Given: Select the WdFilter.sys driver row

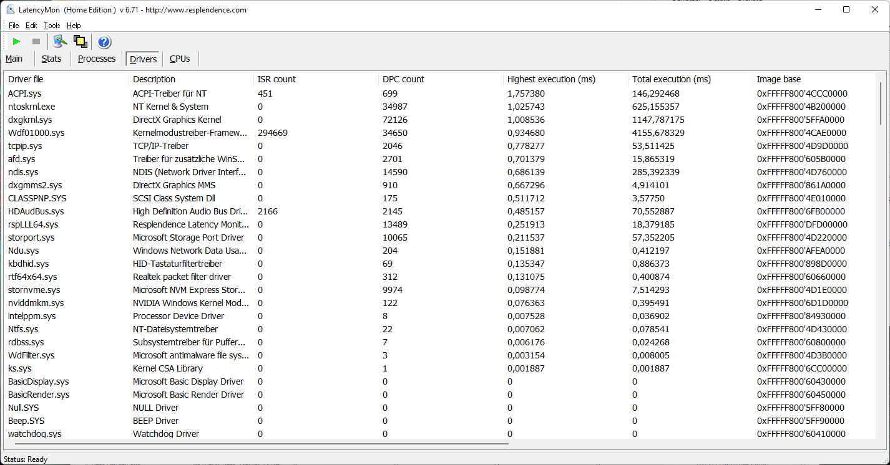Looking at the screenshot, I should (440, 355).
